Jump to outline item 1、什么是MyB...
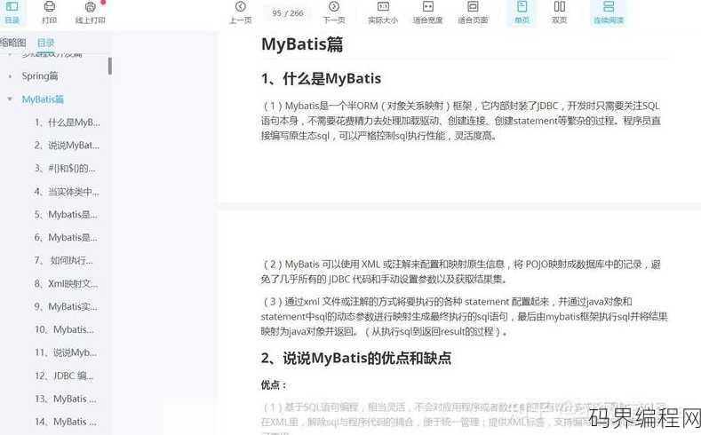 coord(68,123)
